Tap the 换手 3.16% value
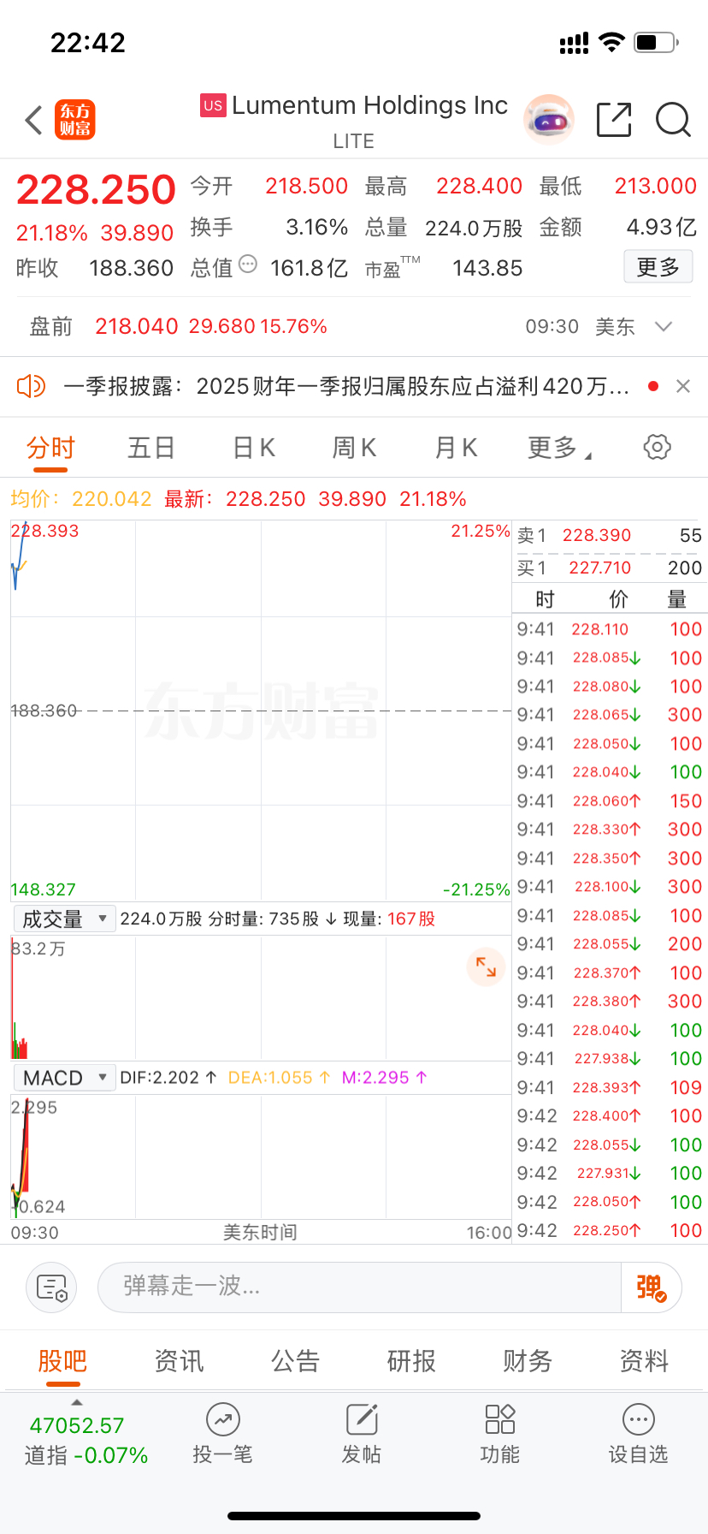Screen dimensions: 708x1534 (x=316, y=227)
